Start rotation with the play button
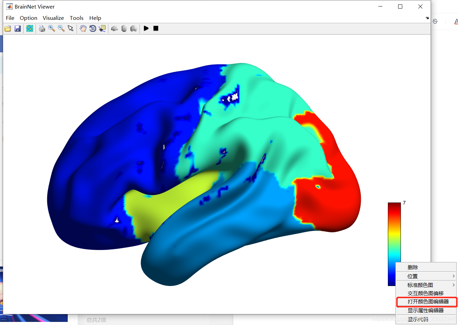This screenshot has width=458, height=325. pyautogui.click(x=146, y=28)
